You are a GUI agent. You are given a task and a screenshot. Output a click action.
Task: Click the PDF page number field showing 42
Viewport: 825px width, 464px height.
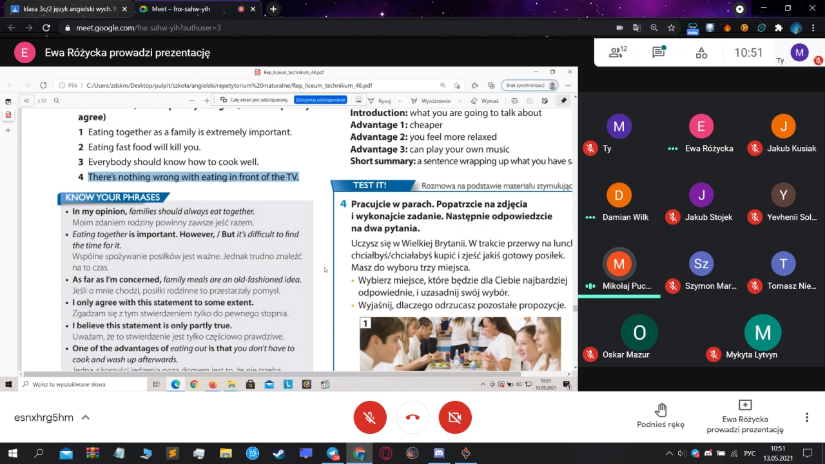tap(27, 101)
